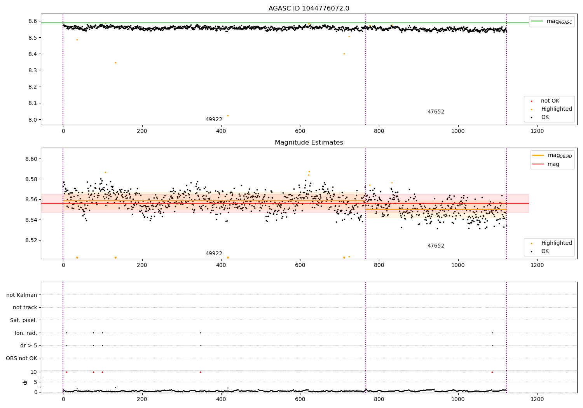Screen dimensions: 583x408
Task: Click the orange outlier point near 8.02 in top plot
Action: point(228,115)
